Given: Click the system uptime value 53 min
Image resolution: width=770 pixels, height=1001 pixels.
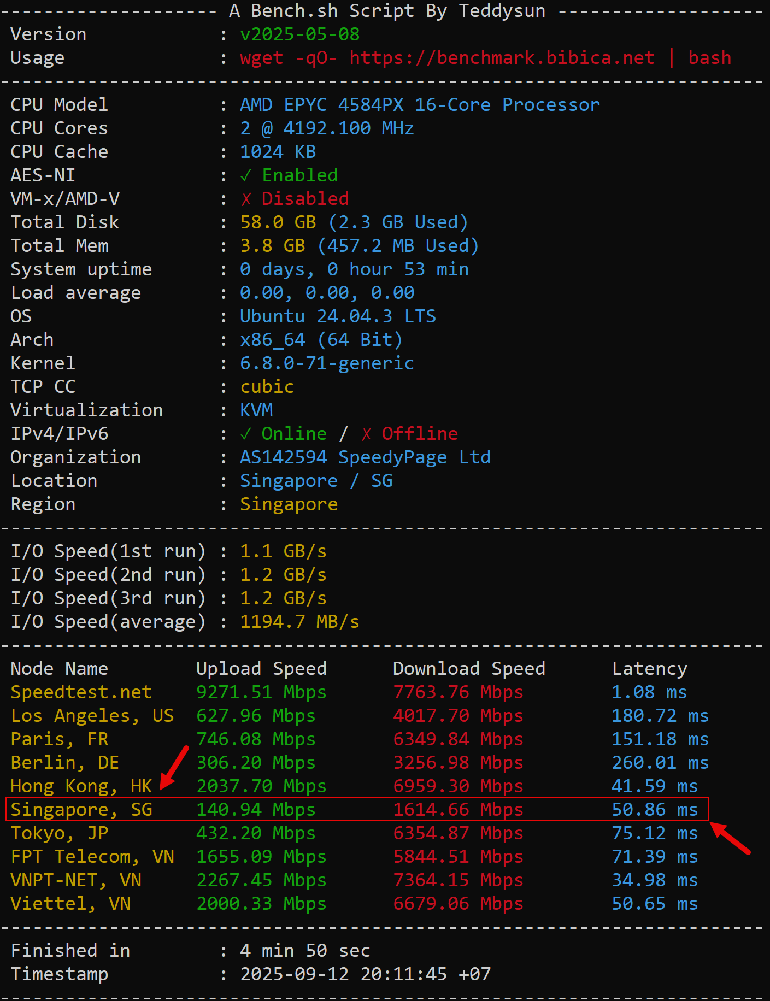Looking at the screenshot, I should (436, 269).
